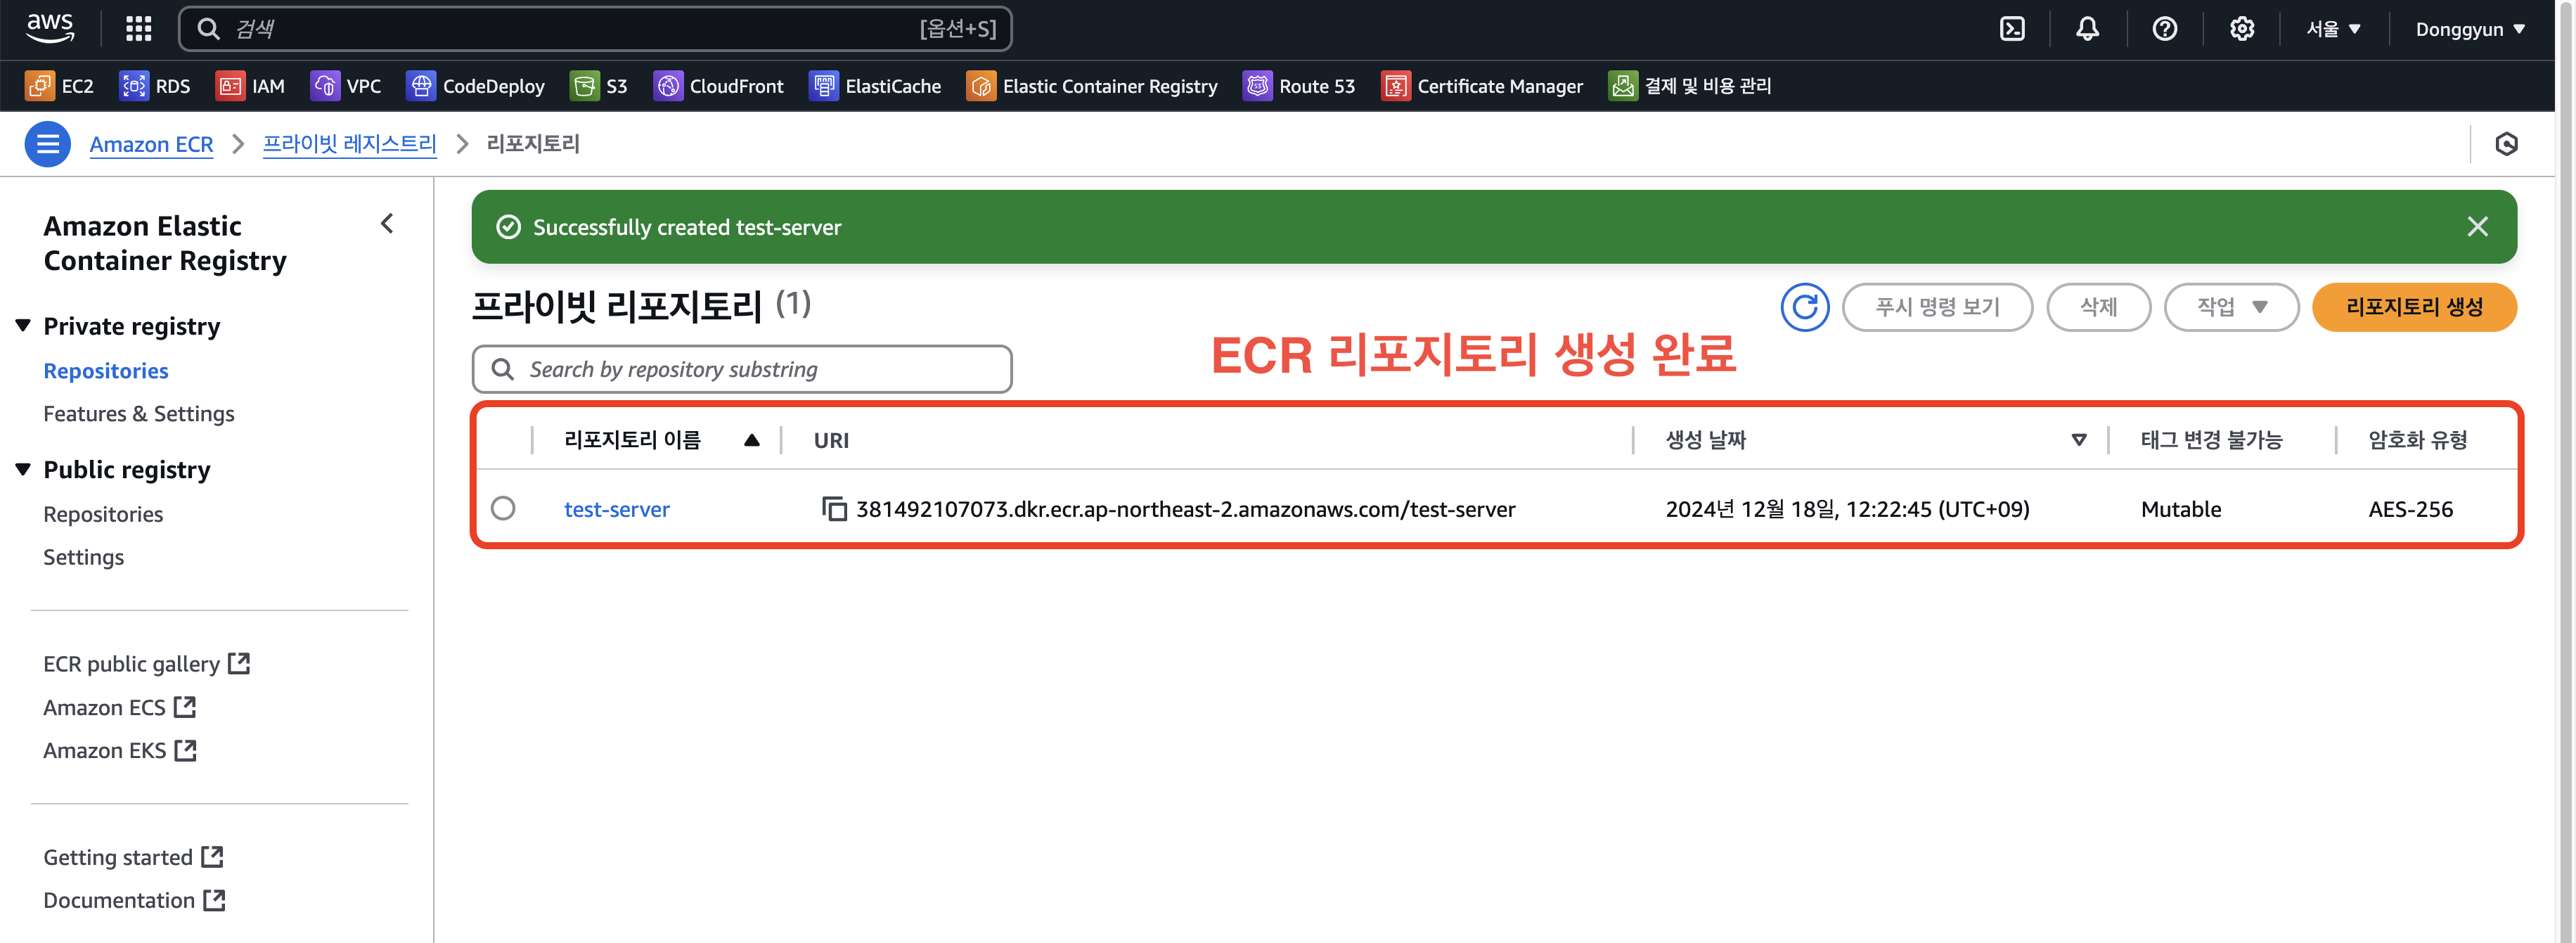Open the test-server repository link

click(616, 509)
